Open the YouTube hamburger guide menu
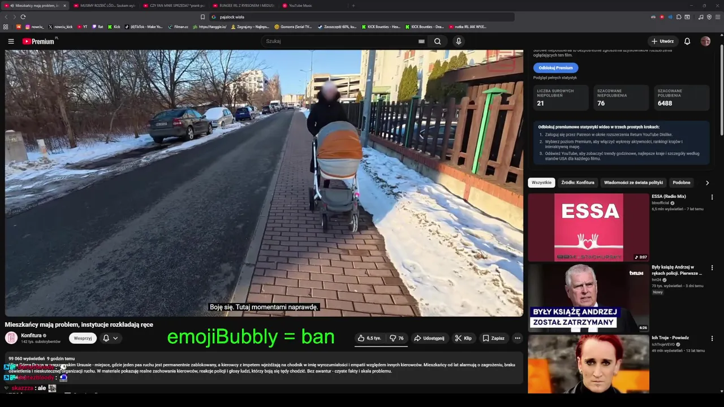 pos(11,41)
